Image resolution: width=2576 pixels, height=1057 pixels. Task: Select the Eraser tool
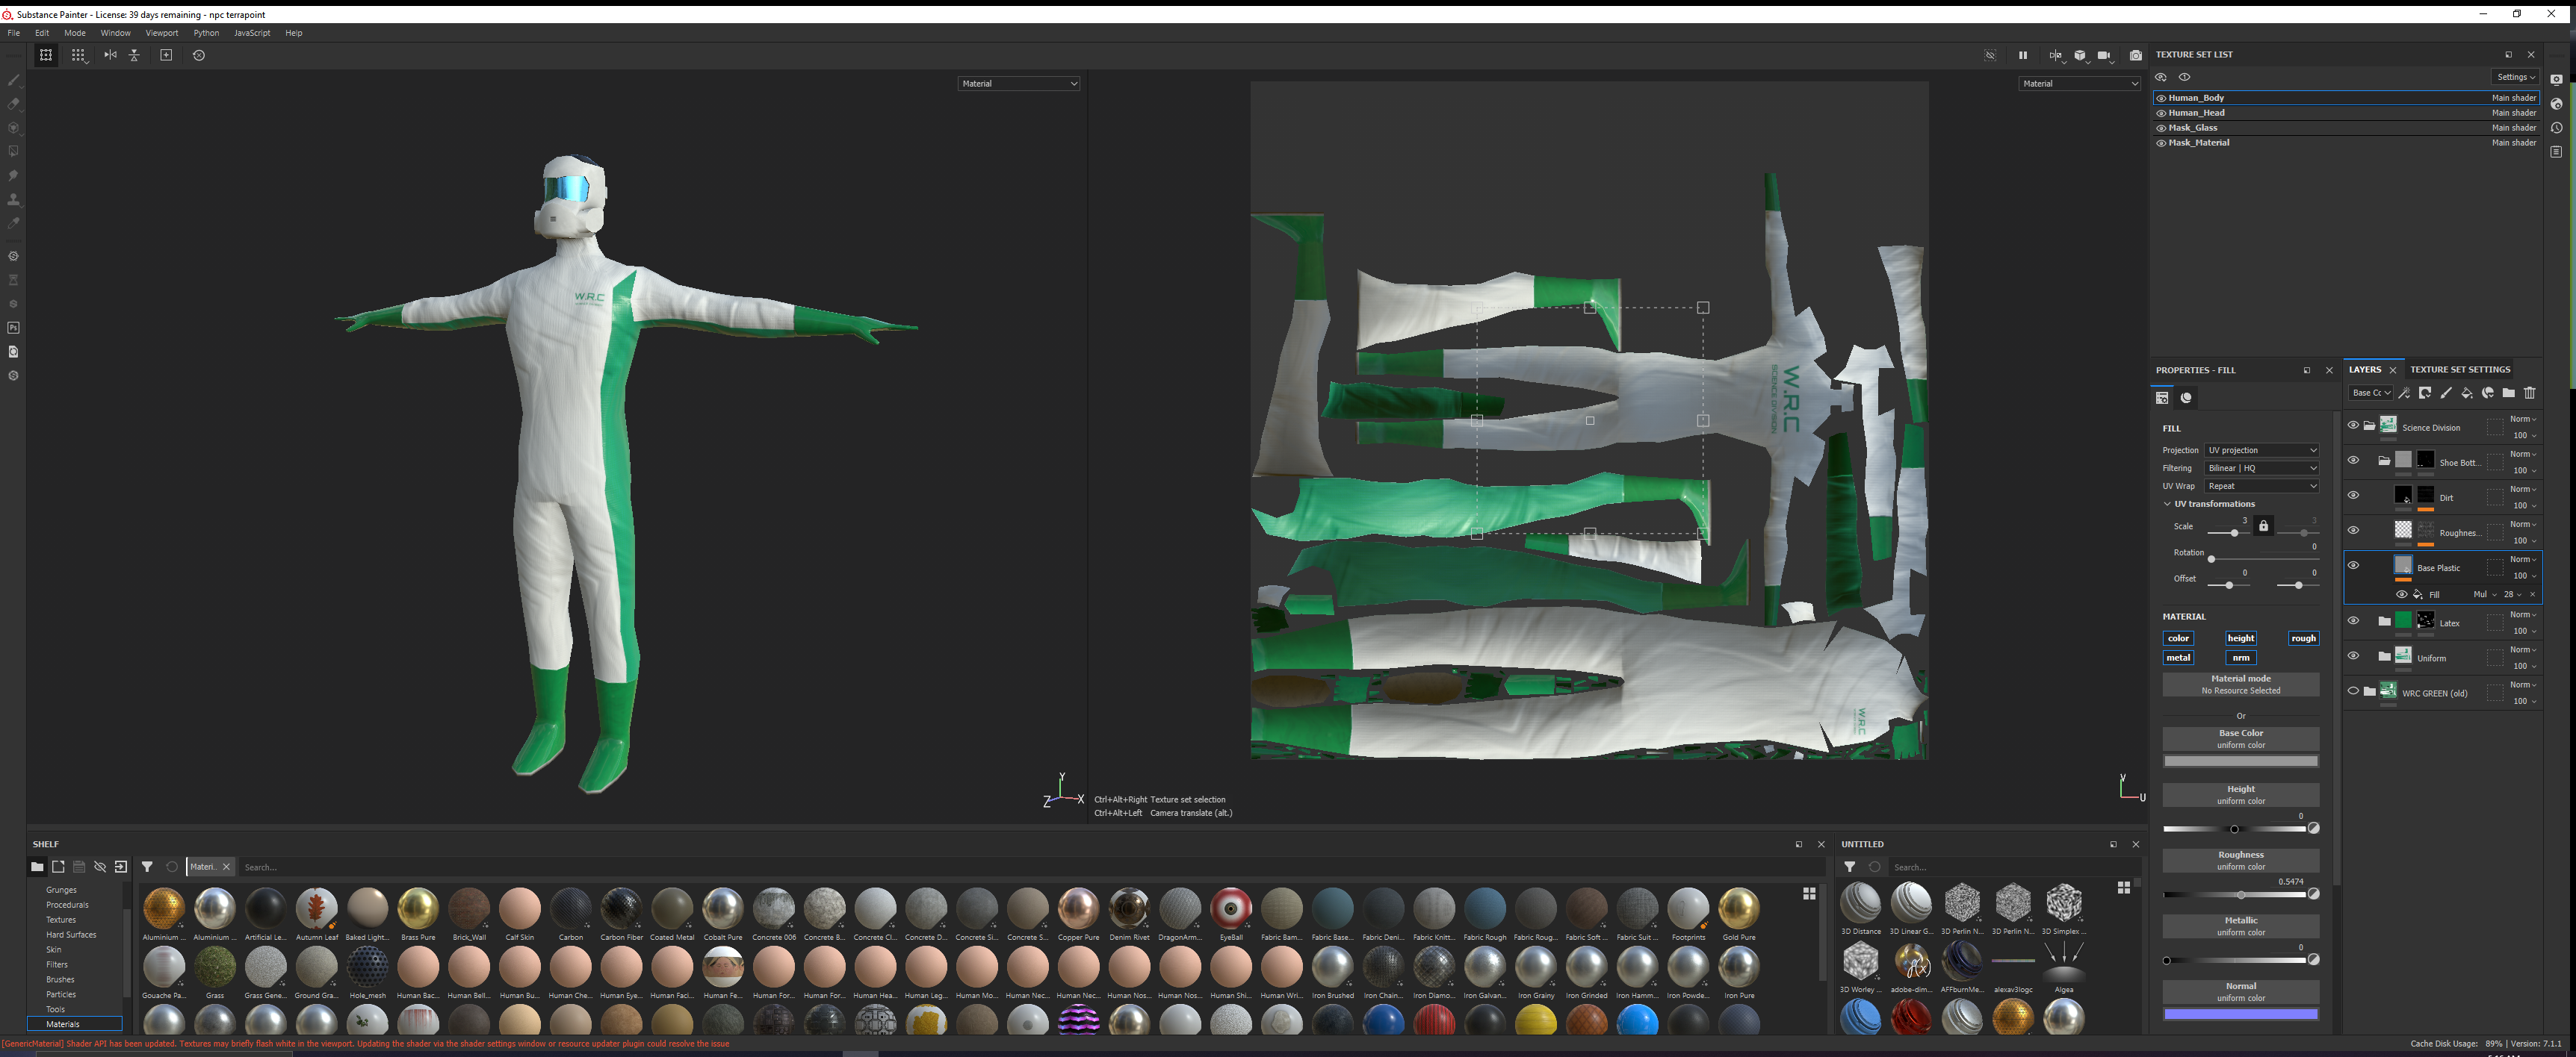[x=13, y=103]
